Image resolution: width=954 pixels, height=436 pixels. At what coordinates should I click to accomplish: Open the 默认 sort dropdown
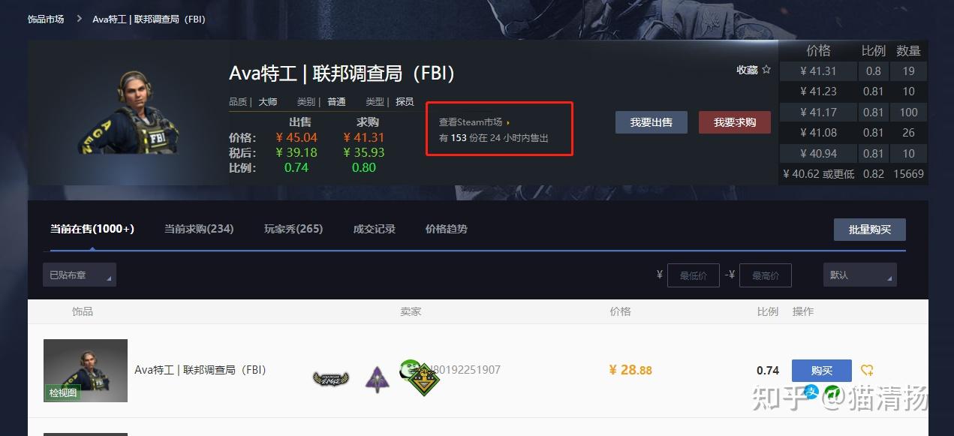pos(860,275)
